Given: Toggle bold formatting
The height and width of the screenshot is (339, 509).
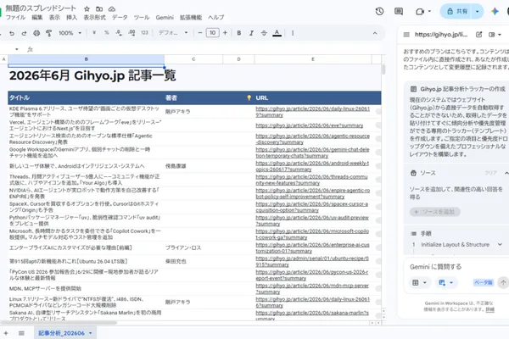Looking at the screenshot, I should coord(239,33).
